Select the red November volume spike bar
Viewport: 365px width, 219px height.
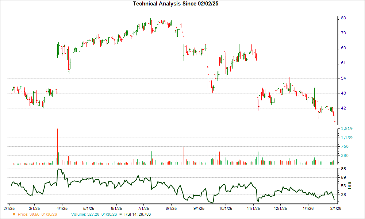point(257,150)
